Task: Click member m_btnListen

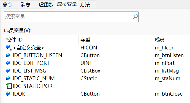Action: pyautogui.click(x=169, y=55)
